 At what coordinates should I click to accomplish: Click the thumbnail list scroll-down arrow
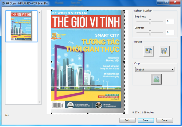(39, 102)
